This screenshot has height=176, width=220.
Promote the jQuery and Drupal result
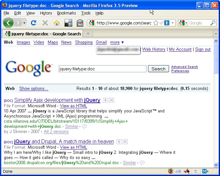point(119,142)
